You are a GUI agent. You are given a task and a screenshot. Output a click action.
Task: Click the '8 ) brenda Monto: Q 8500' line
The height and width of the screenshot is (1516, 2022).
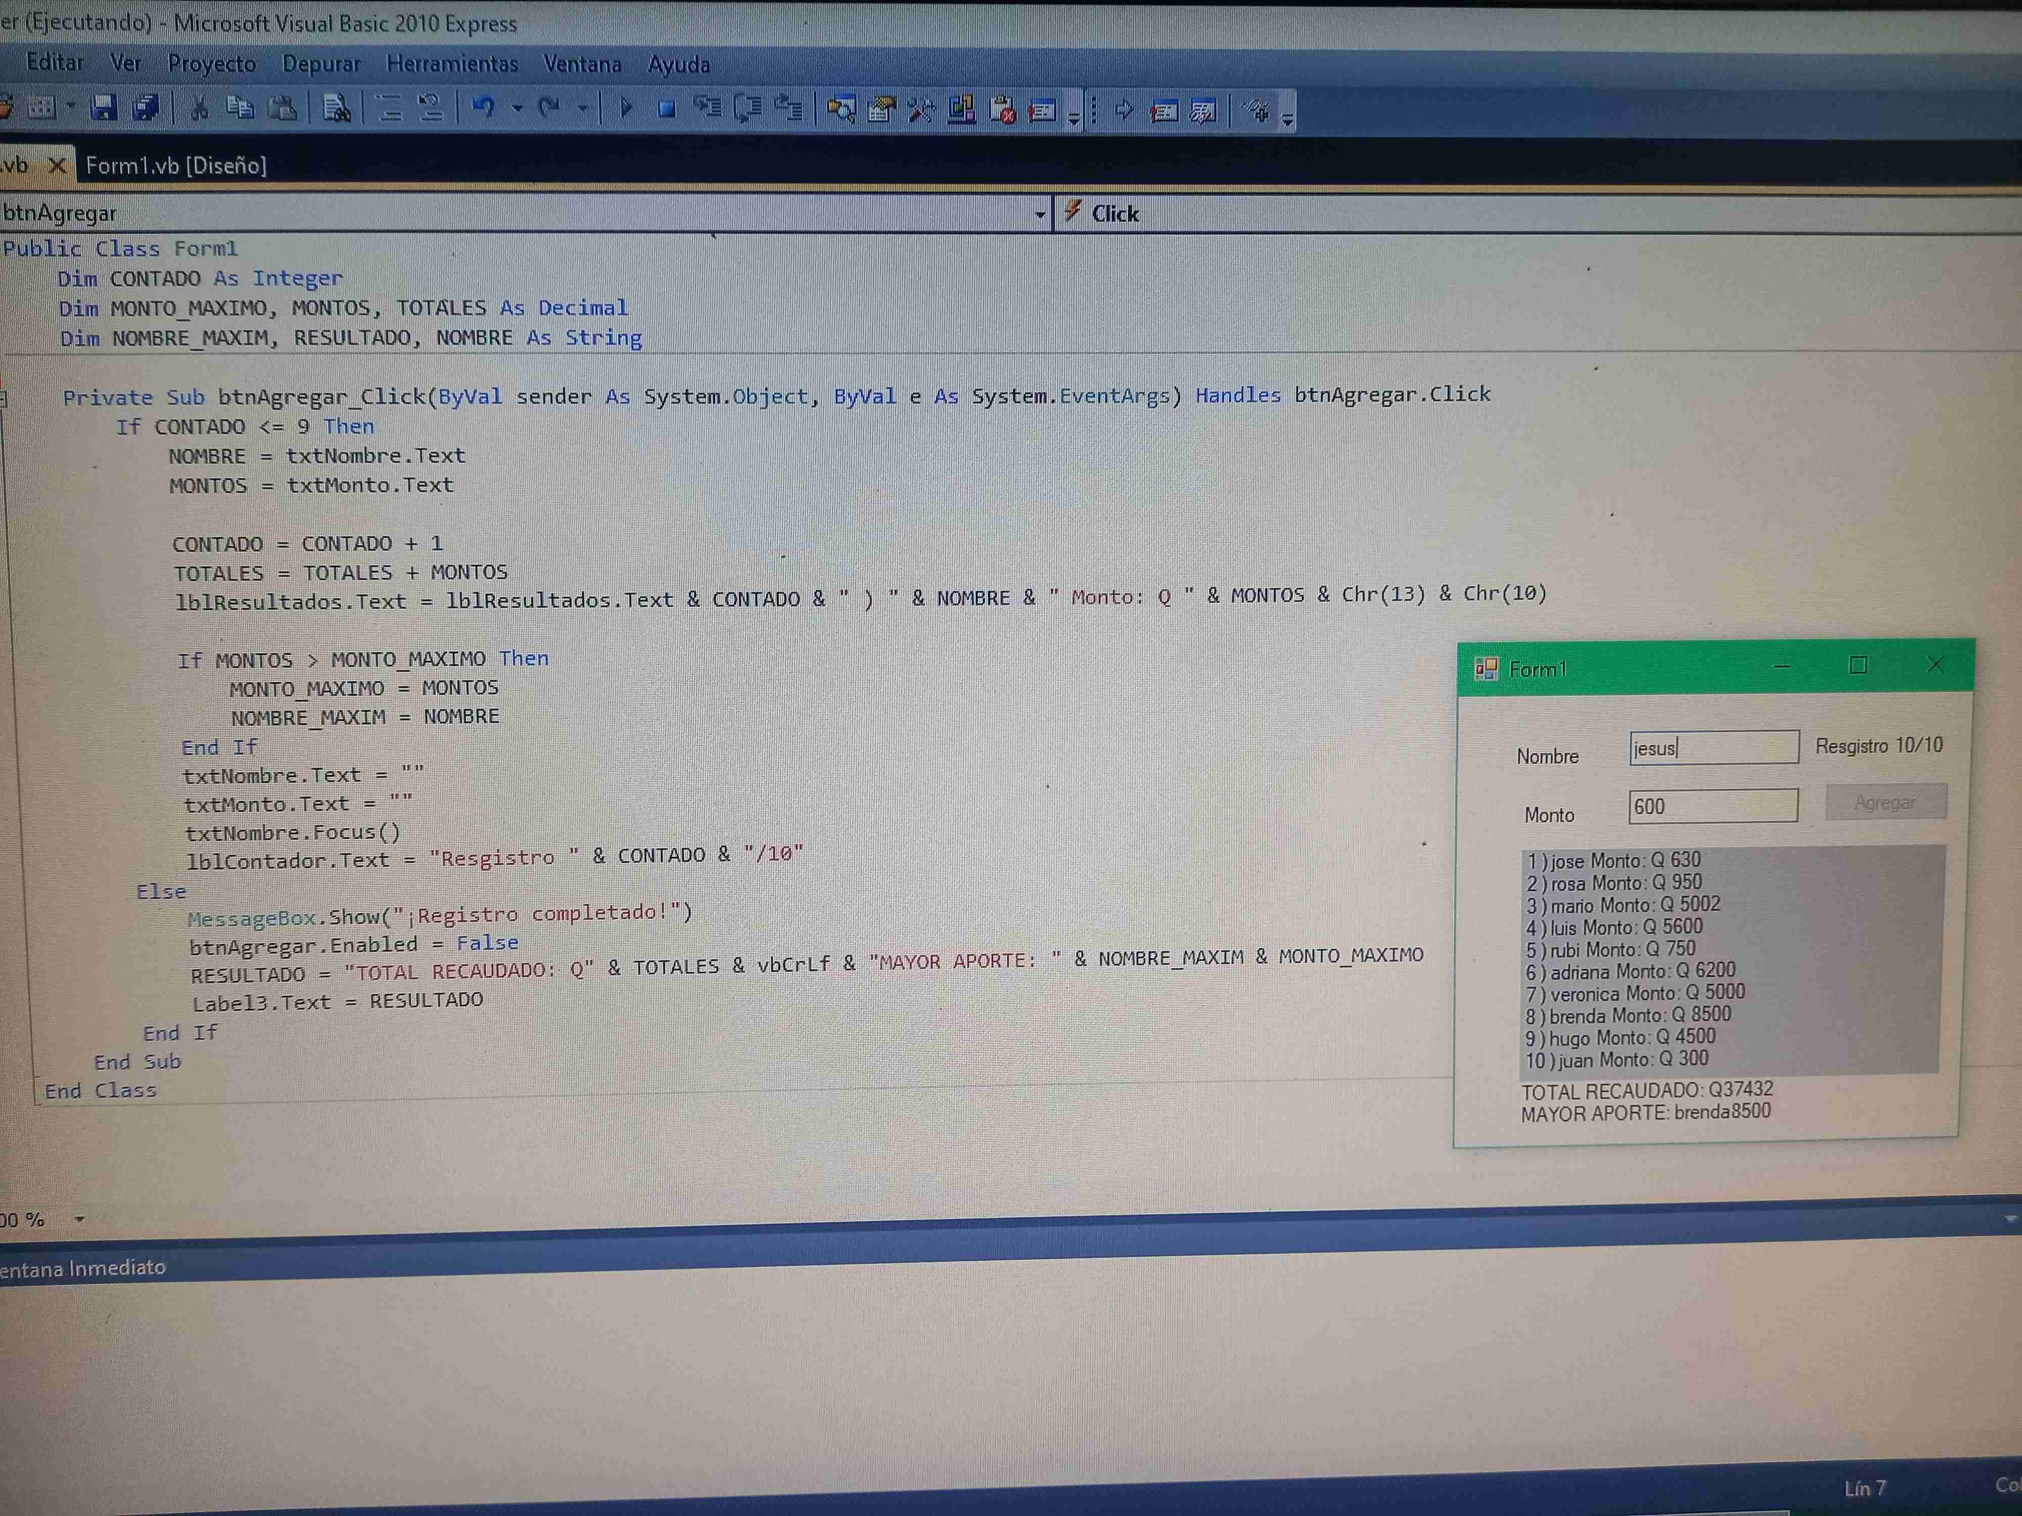(1627, 1015)
